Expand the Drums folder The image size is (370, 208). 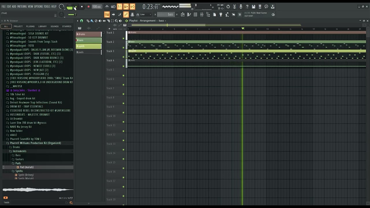(38, 147)
